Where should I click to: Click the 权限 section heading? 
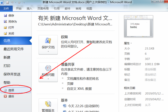[x=64, y=37]
